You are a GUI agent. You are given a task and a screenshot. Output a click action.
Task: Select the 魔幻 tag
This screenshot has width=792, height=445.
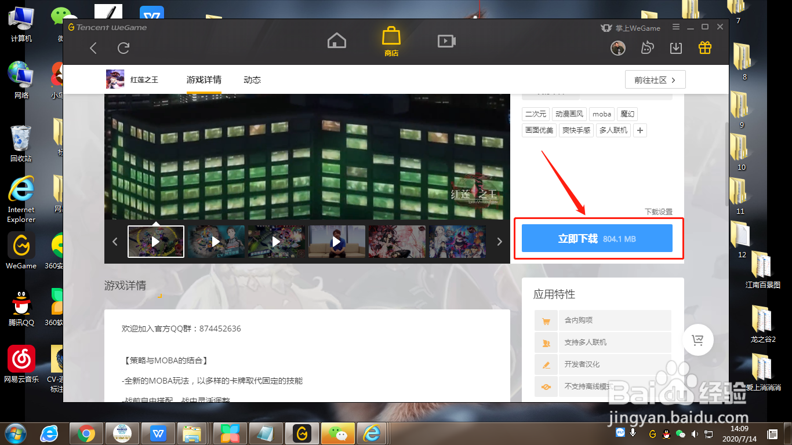tap(627, 114)
